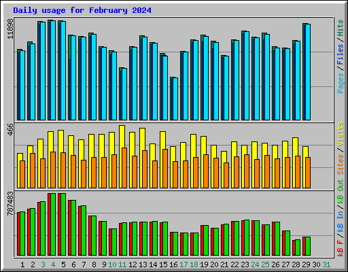Click the 11898 y-axis value
The image size is (348, 272).
coord(11,29)
